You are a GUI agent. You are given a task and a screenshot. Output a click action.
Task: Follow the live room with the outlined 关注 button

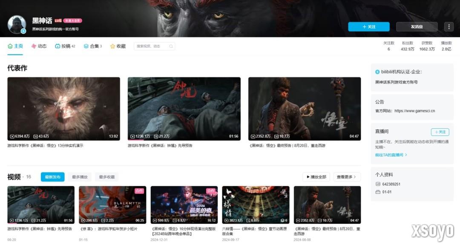coord(440,132)
